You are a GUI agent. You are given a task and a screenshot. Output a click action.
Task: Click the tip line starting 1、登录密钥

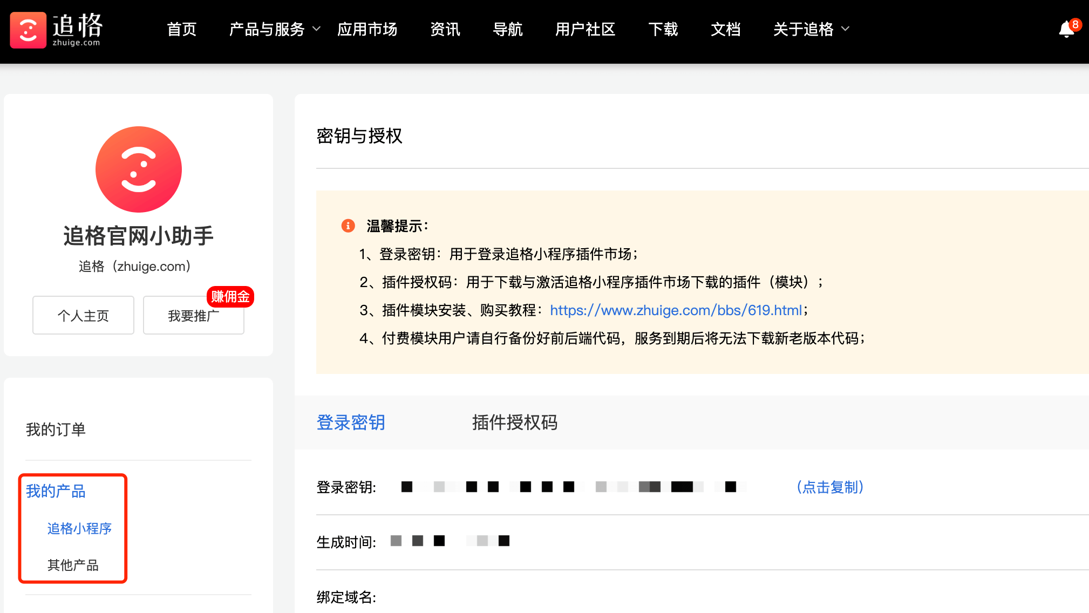[x=499, y=254]
